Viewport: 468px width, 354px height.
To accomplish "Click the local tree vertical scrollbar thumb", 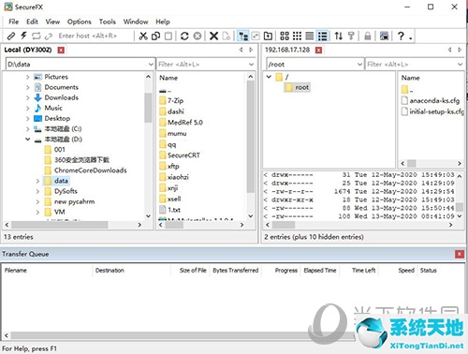I will tap(148, 108).
